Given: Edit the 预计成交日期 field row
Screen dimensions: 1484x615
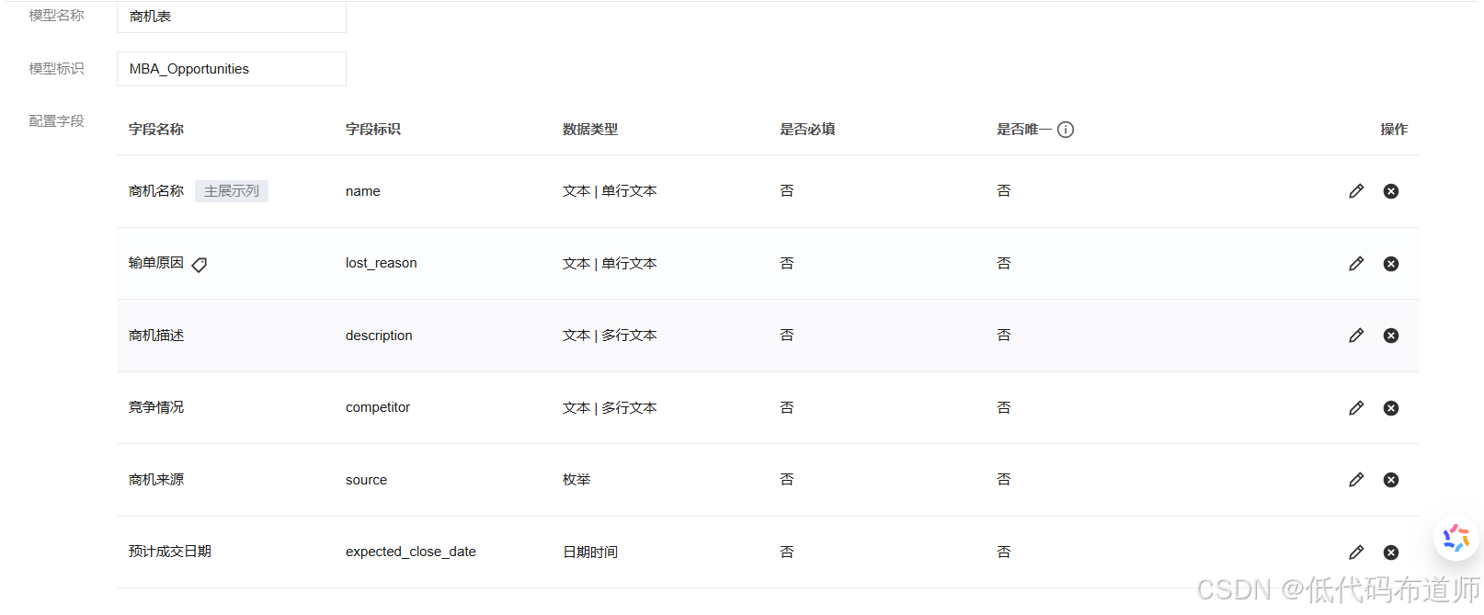Looking at the screenshot, I should (x=1356, y=552).
